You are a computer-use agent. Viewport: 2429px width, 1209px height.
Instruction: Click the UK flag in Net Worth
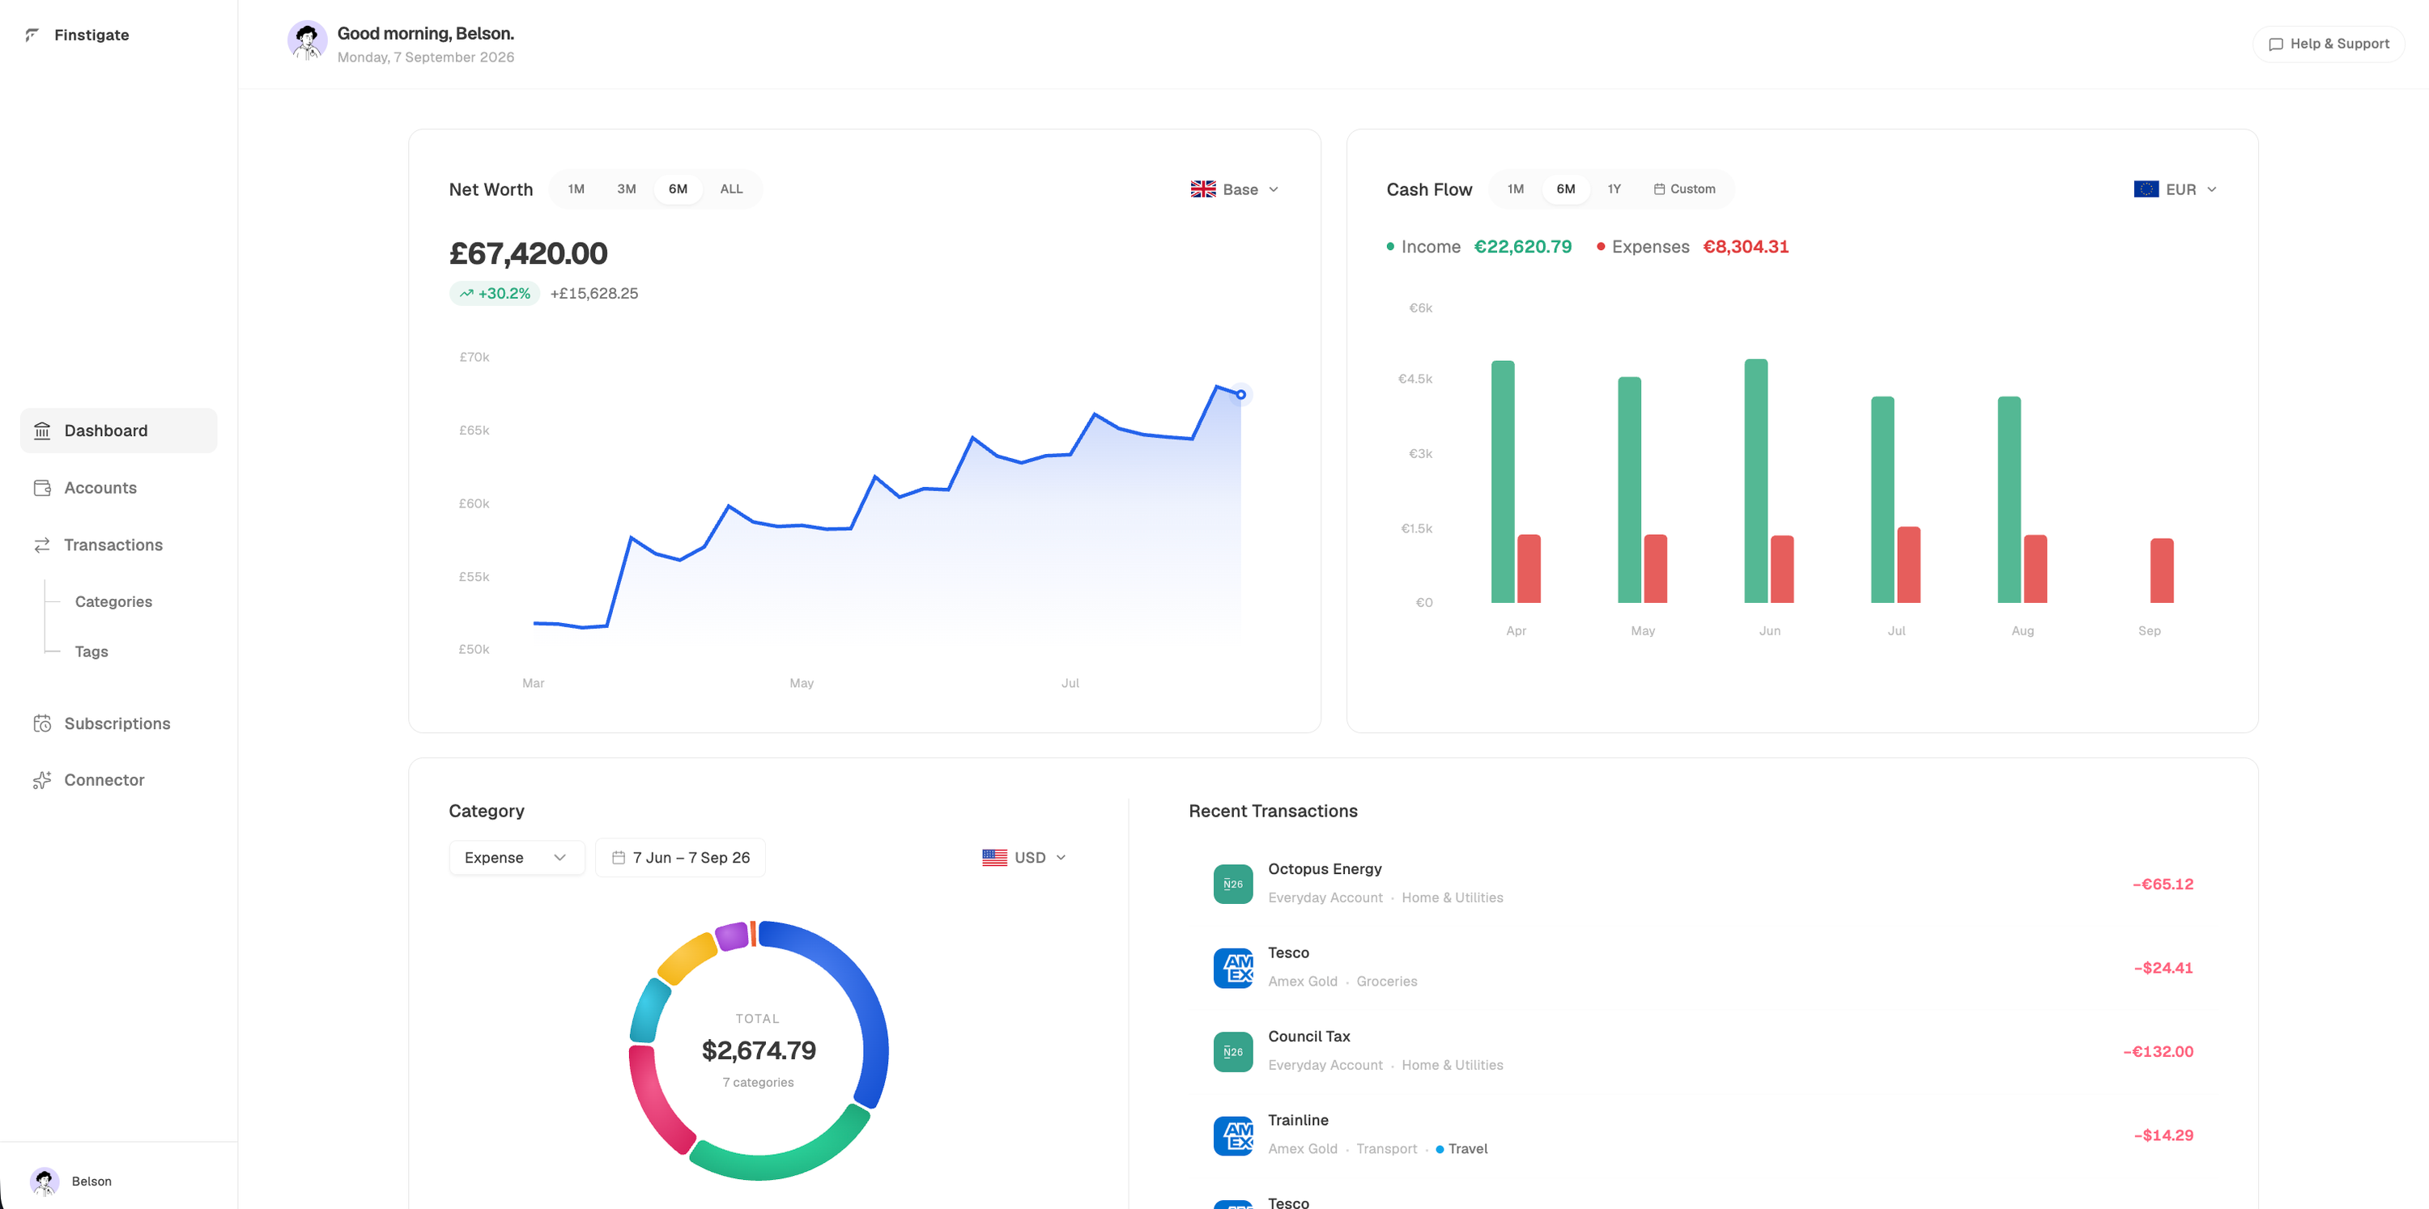point(1203,189)
